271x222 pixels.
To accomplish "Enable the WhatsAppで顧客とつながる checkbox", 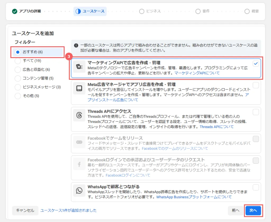I will (256, 187).
